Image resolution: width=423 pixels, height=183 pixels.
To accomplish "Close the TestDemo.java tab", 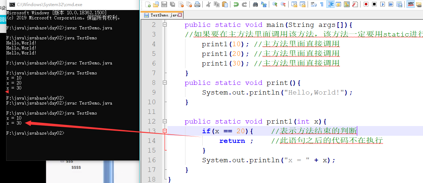I will click(180, 15).
